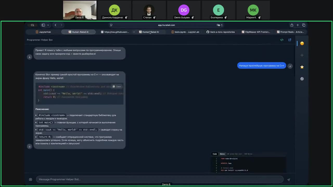Switch to Hack-a-tons repositories tab

pos(220,32)
